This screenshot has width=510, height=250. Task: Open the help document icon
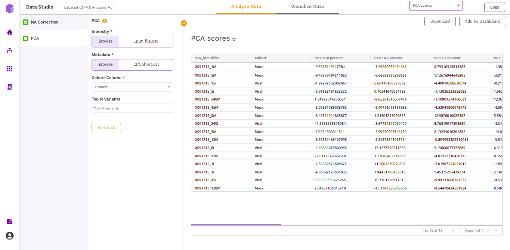tap(10, 222)
